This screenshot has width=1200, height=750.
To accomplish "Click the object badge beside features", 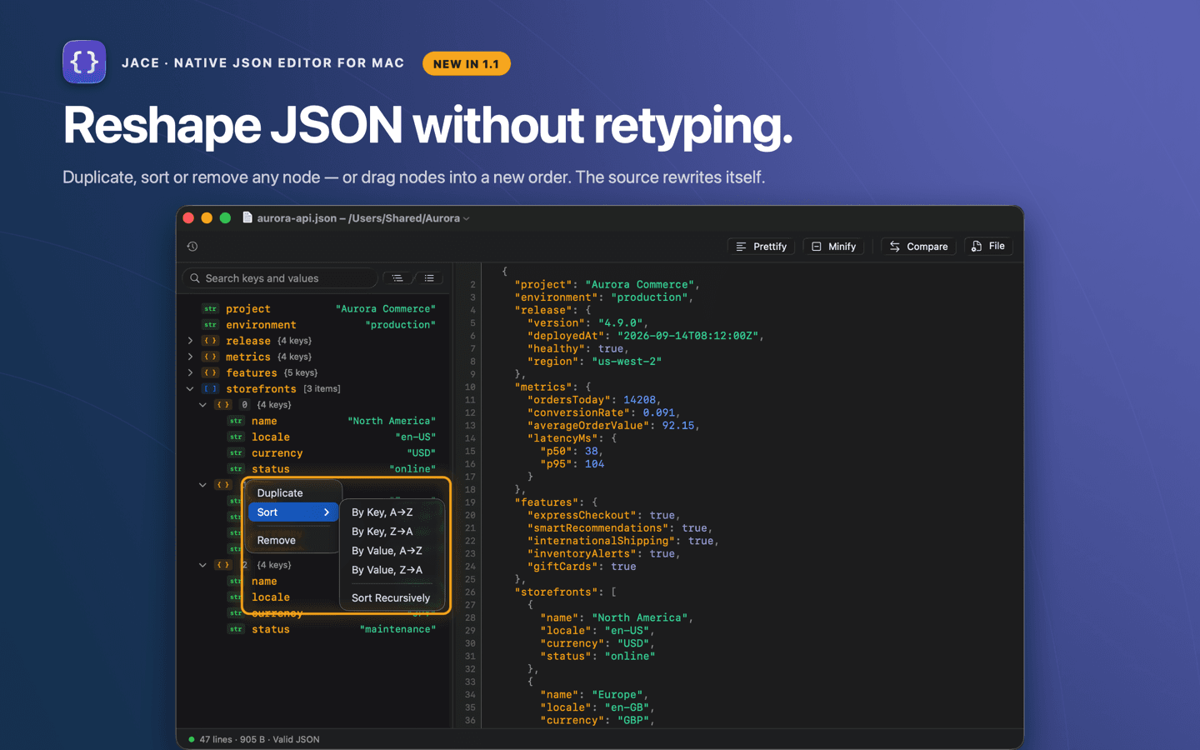I will (211, 373).
